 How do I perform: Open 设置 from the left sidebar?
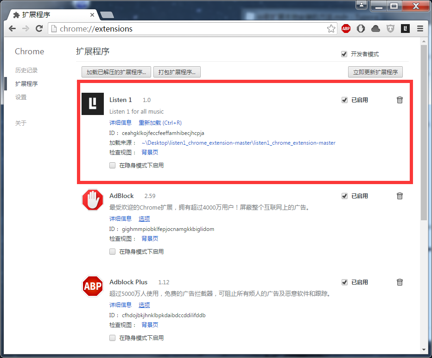pyautogui.click(x=21, y=97)
